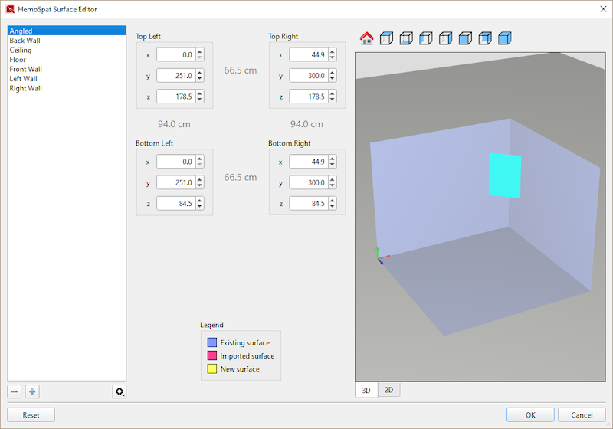Viewport: 613px width, 429px height.
Task: Add a new surface with plus button
Action: point(32,391)
